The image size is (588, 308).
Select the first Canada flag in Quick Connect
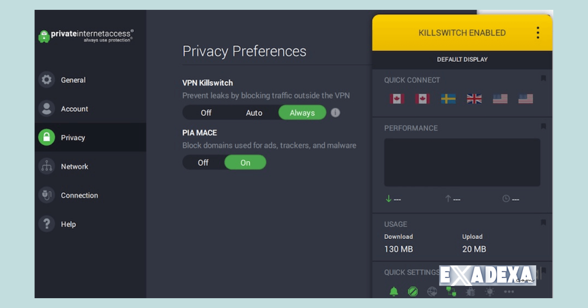[x=396, y=99]
